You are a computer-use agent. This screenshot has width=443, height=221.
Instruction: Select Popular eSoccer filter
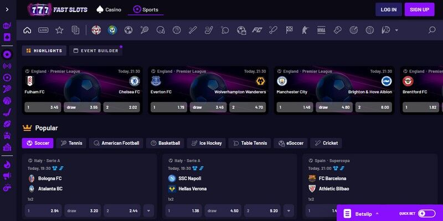tap(290, 143)
